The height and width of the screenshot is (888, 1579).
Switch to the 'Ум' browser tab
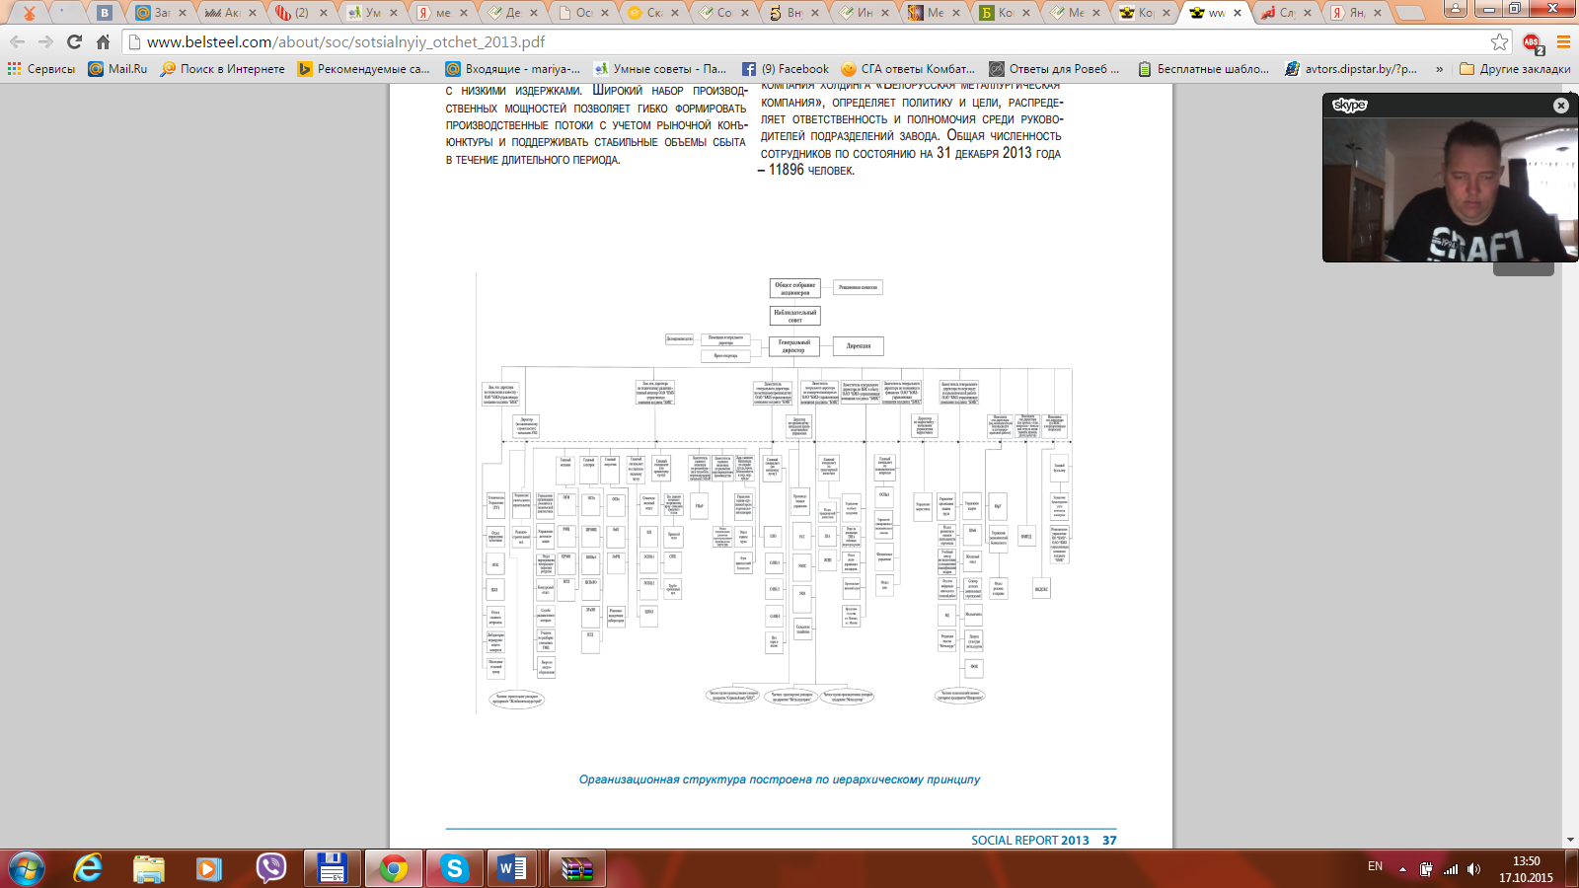(x=371, y=13)
